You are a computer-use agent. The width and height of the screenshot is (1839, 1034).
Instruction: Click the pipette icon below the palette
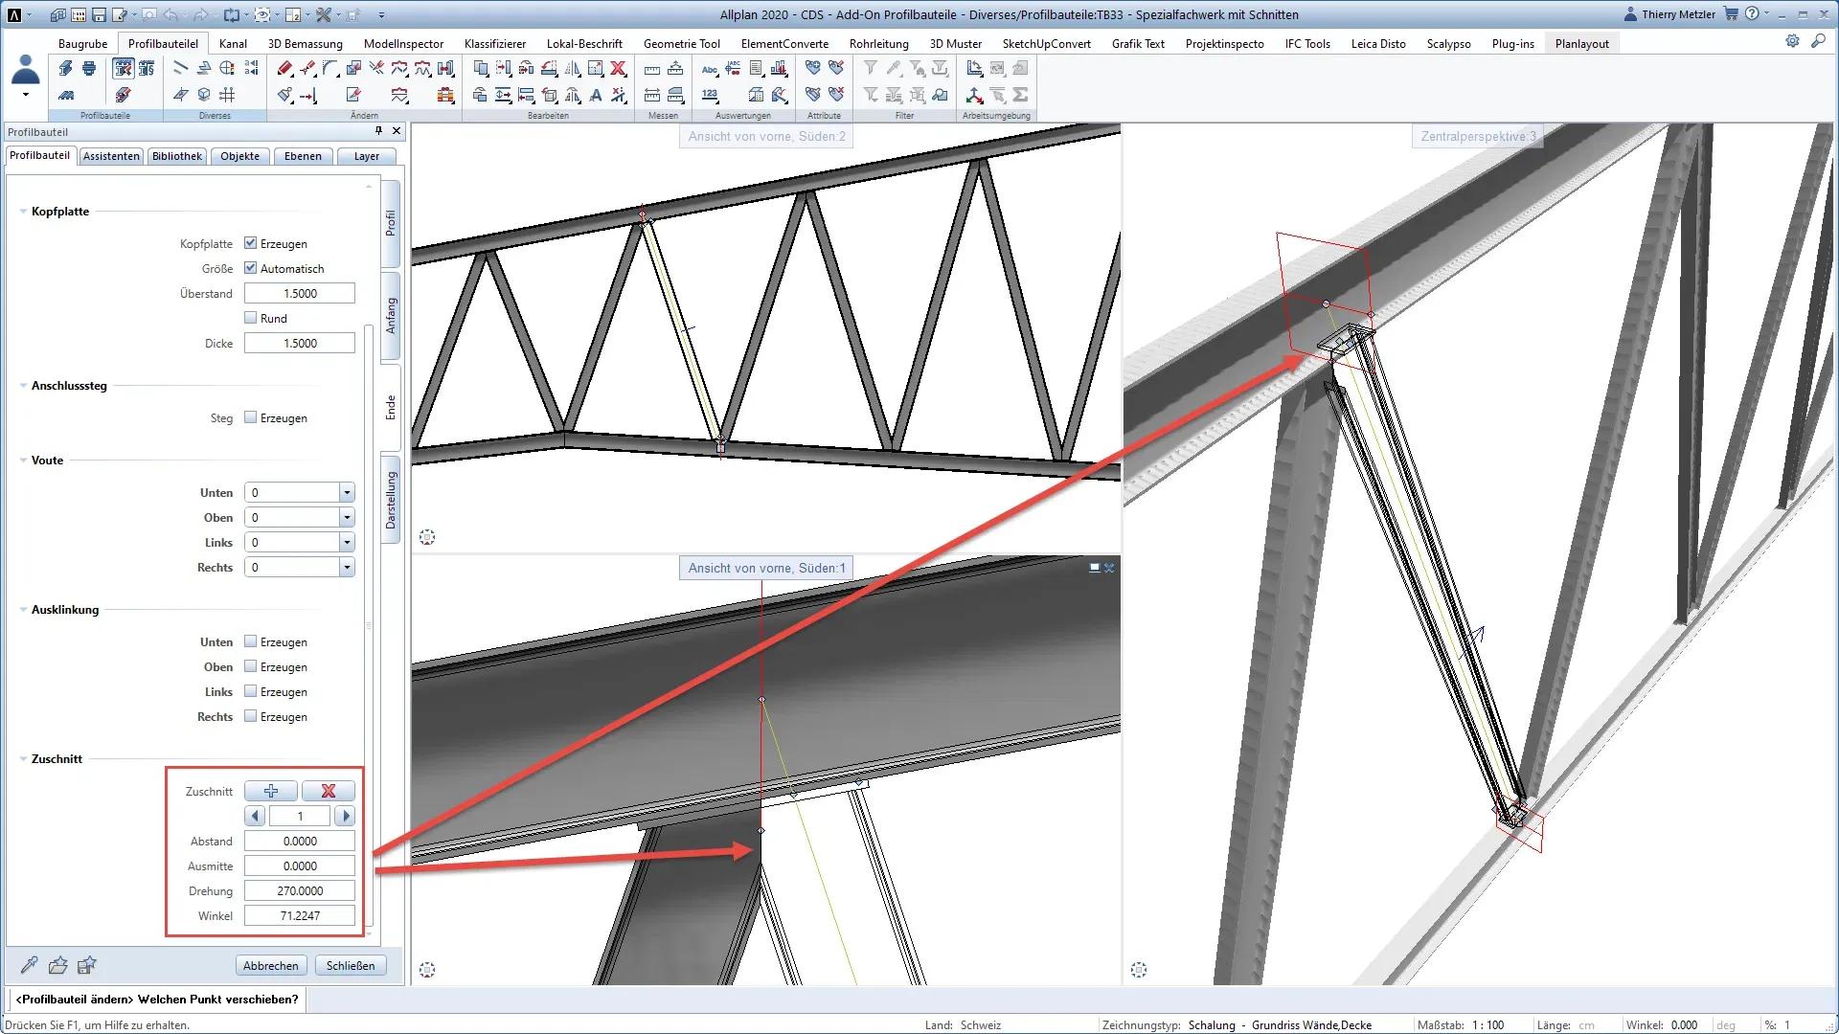(x=30, y=965)
